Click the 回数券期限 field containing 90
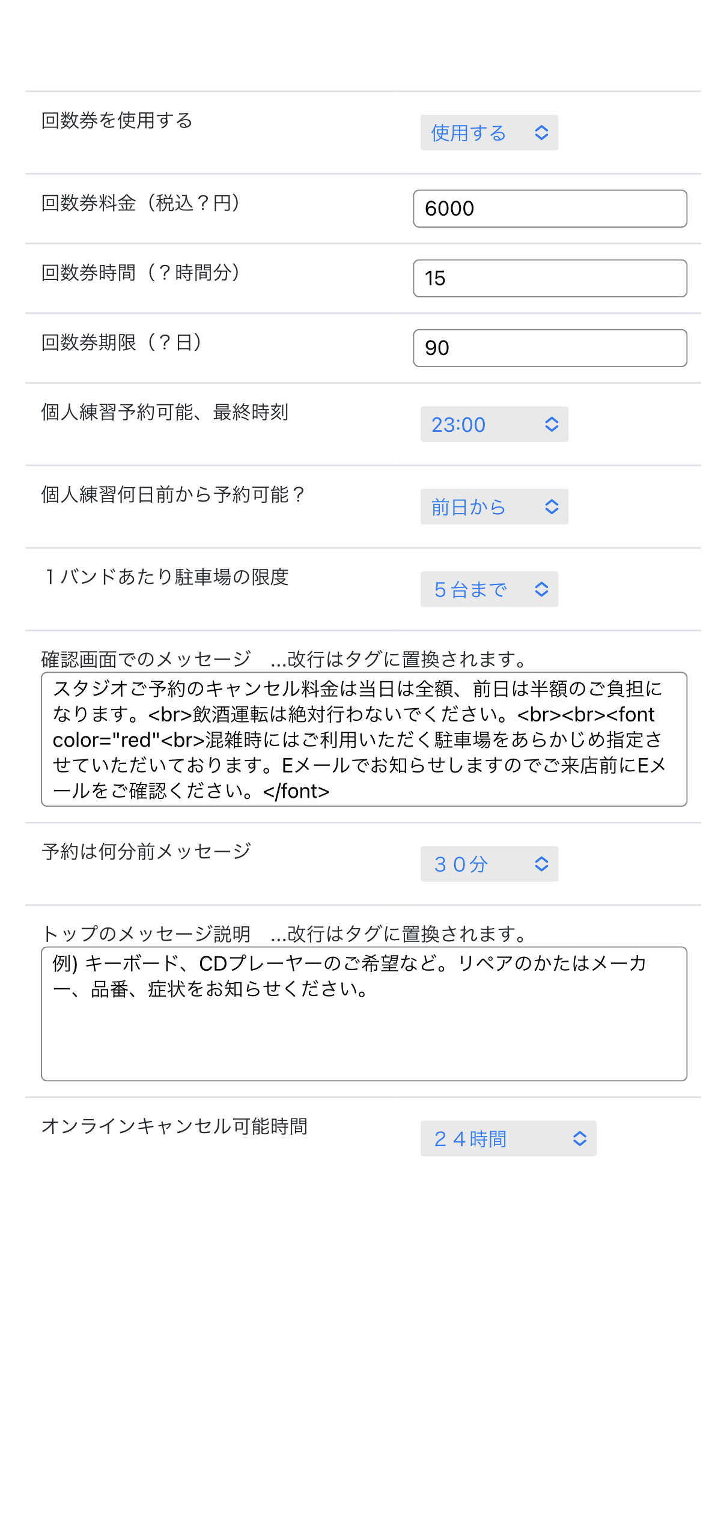Image resolution: width=703 pixels, height=1521 pixels. click(x=550, y=348)
